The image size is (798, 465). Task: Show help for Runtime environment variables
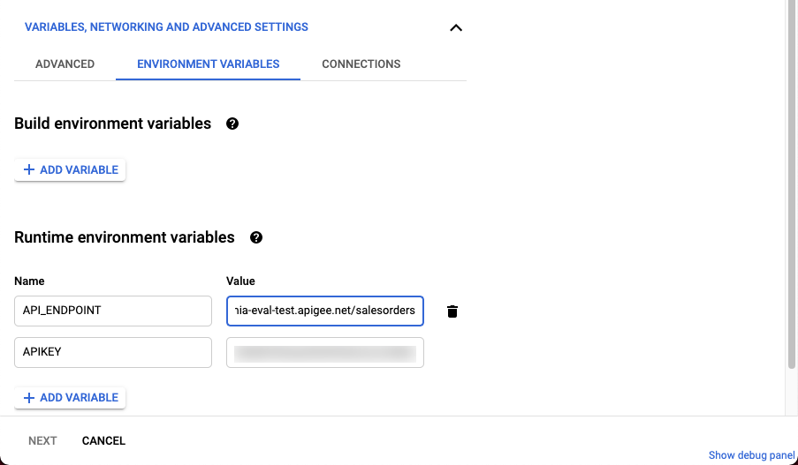point(256,237)
